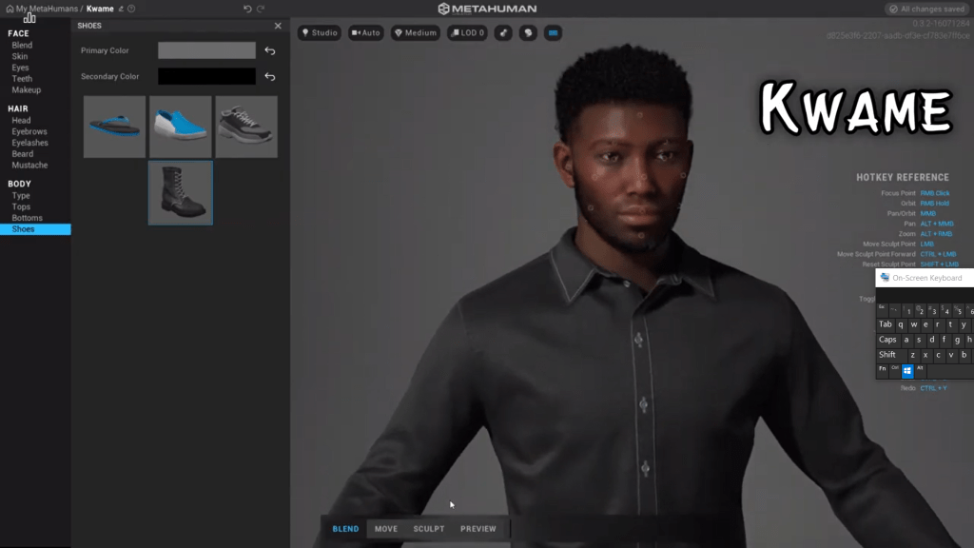Select the blue and white sneaker thumbnail

pos(180,127)
